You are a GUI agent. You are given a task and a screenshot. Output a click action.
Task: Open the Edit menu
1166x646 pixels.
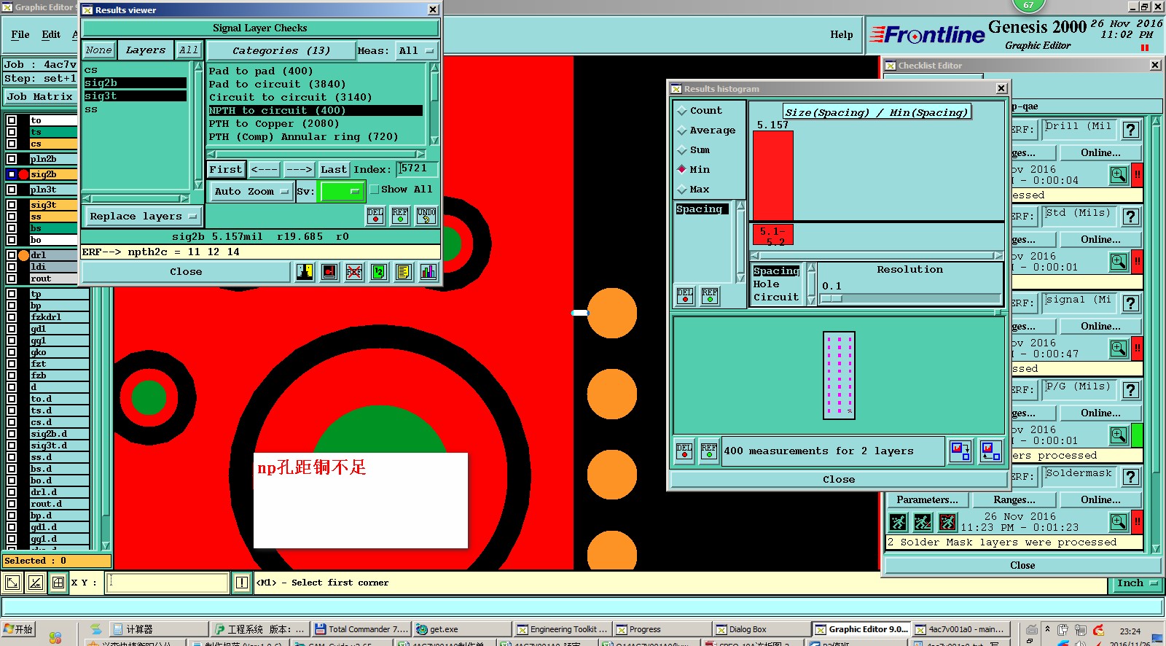[x=51, y=34]
